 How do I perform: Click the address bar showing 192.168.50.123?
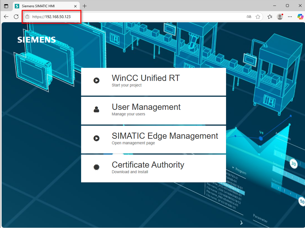[133, 17]
